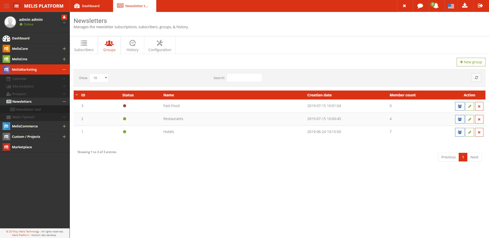The height and width of the screenshot is (238, 489).
Task: Expand the MelisCore menu section
Action: 64,49
